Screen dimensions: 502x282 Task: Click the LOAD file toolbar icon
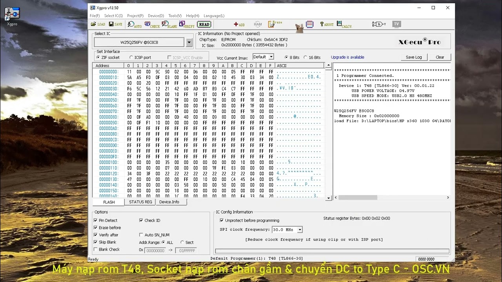click(98, 24)
